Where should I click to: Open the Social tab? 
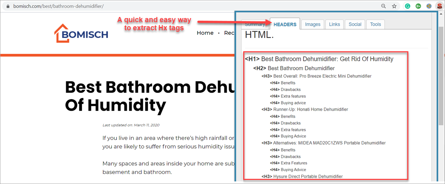(355, 24)
